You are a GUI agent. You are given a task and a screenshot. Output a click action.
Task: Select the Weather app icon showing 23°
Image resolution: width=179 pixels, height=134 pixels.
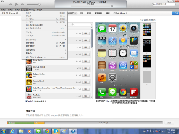point(123,40)
